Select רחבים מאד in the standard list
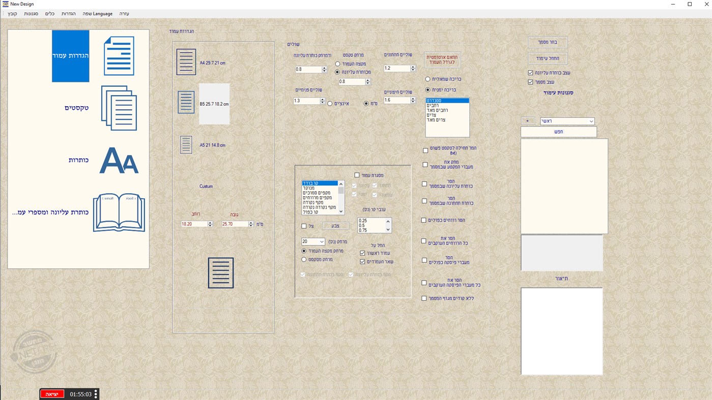Image resolution: width=712 pixels, height=400 pixels. coord(439,109)
